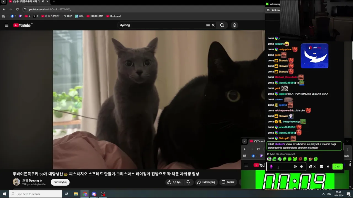Select the kick.com browser tab
This screenshot has height=198, width=353.
pyautogui.click(x=273, y=4)
